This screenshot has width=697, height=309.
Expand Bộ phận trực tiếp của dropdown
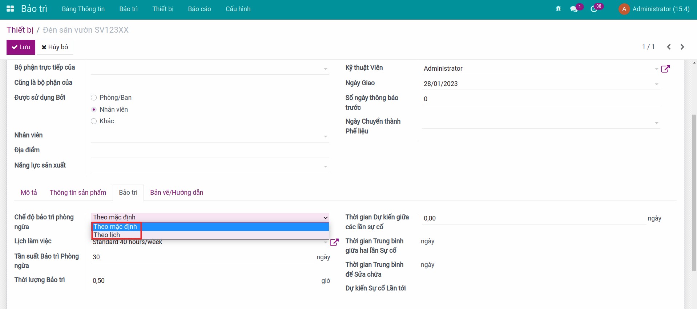pyautogui.click(x=325, y=69)
